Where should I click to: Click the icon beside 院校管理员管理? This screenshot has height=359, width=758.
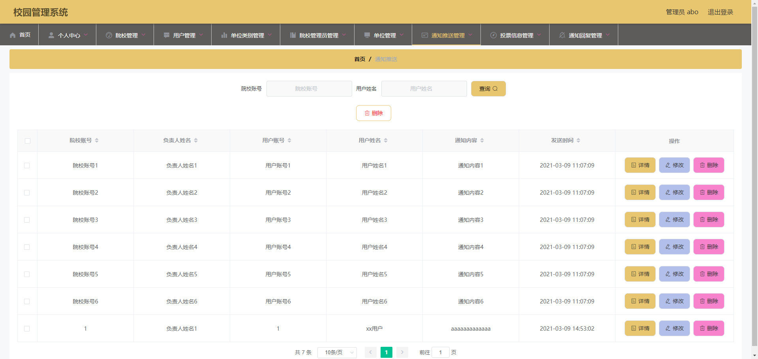click(x=293, y=35)
